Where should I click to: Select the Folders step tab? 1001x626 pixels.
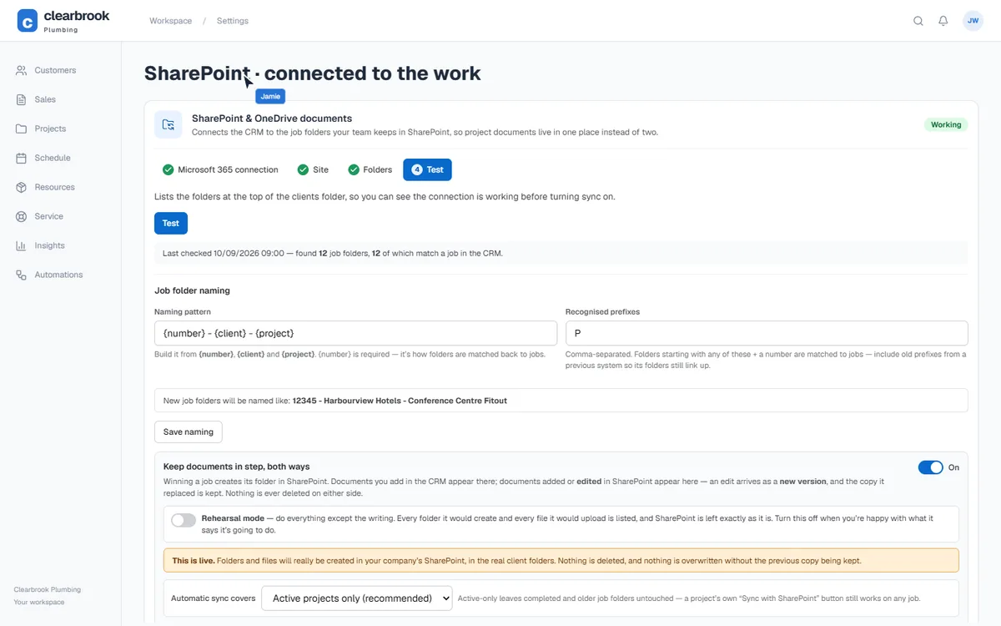click(370, 169)
